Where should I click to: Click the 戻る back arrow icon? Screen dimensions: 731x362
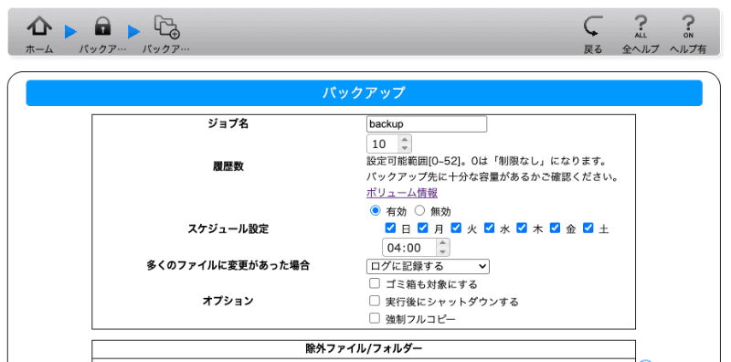click(593, 27)
